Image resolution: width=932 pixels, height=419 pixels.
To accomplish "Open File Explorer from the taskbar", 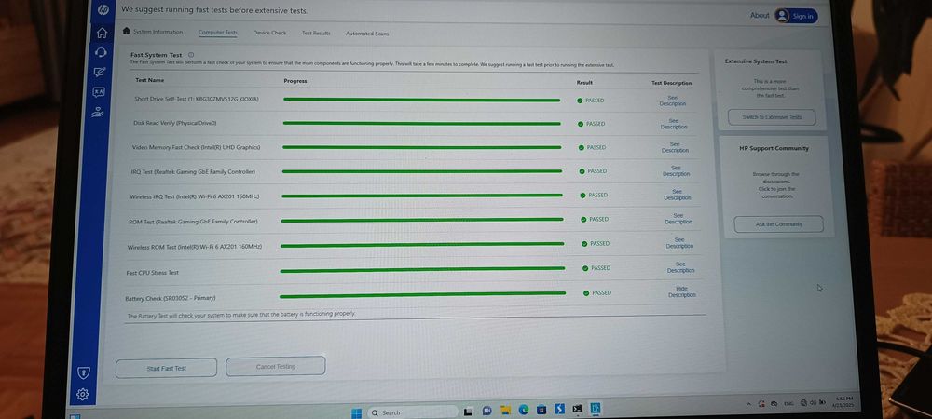I will pyautogui.click(x=505, y=410).
